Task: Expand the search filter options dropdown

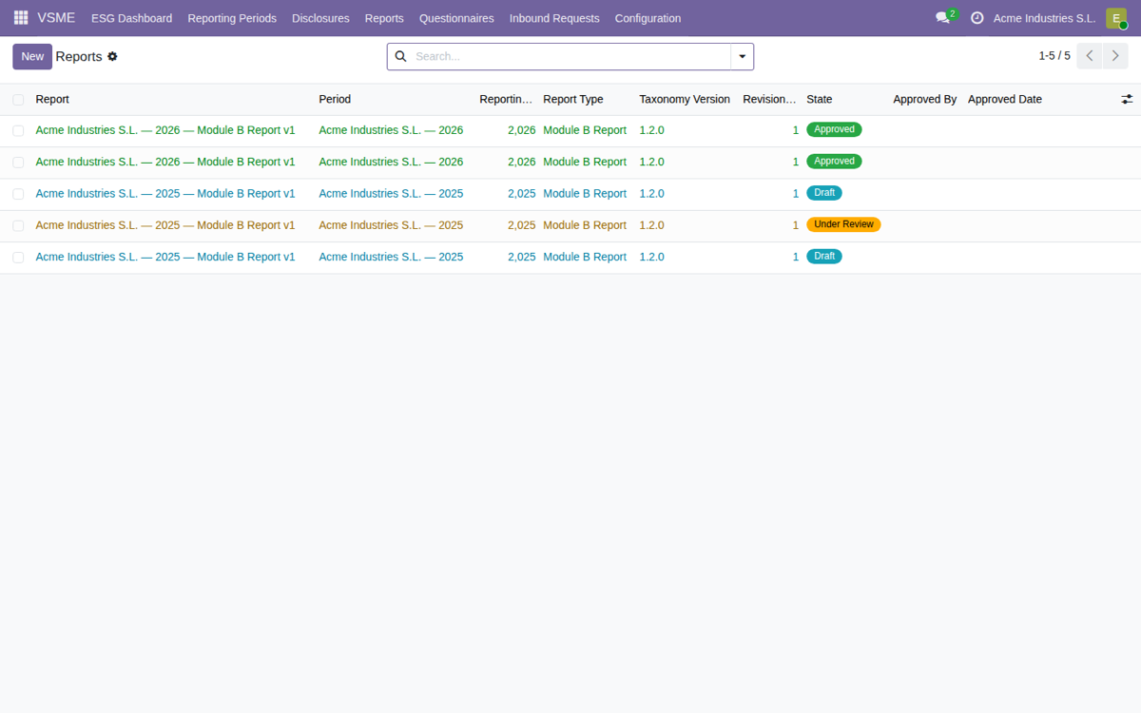Action: coord(743,57)
